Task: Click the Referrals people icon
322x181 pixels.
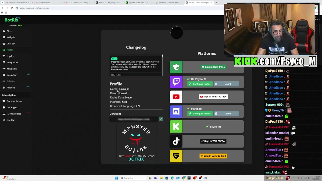Action: tap(4, 87)
